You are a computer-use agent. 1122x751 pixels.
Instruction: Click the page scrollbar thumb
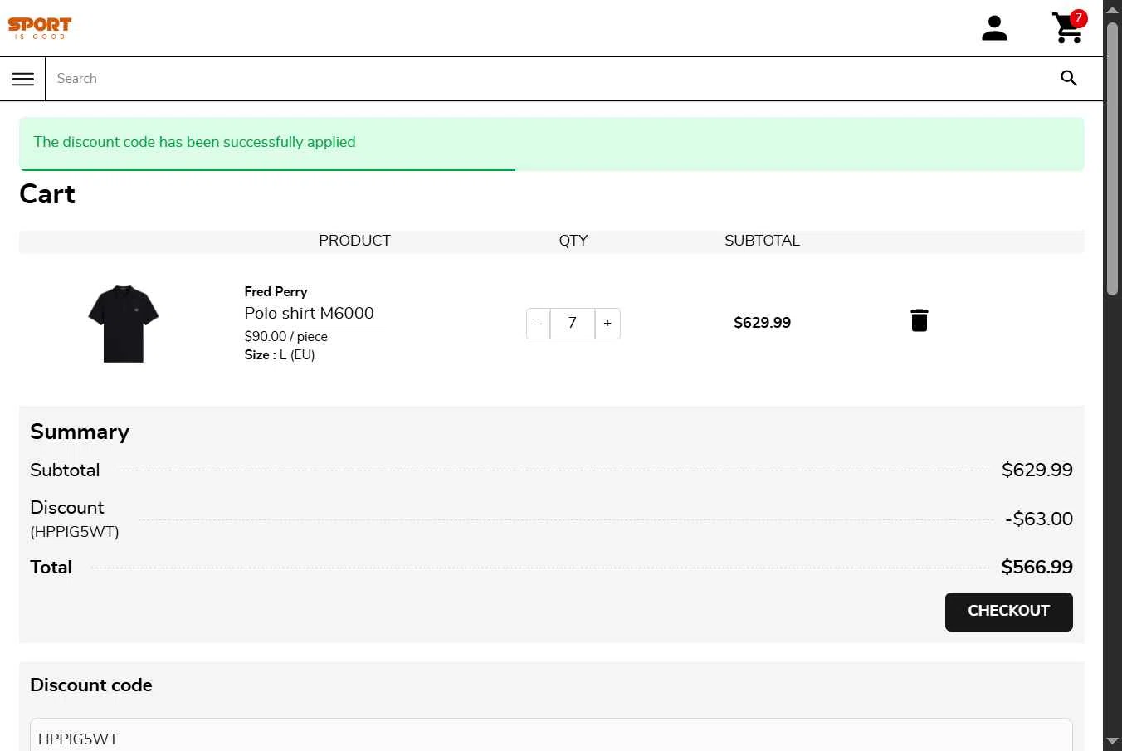click(x=1112, y=158)
